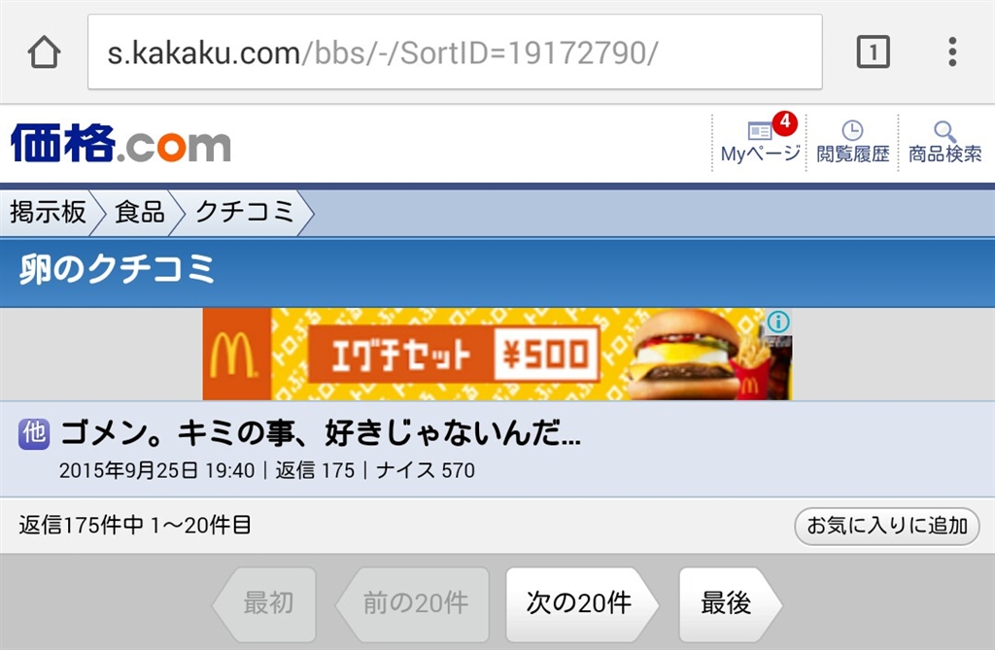Image resolution: width=995 pixels, height=650 pixels.
Task: Open Myページ with notification badge
Action: [760, 141]
